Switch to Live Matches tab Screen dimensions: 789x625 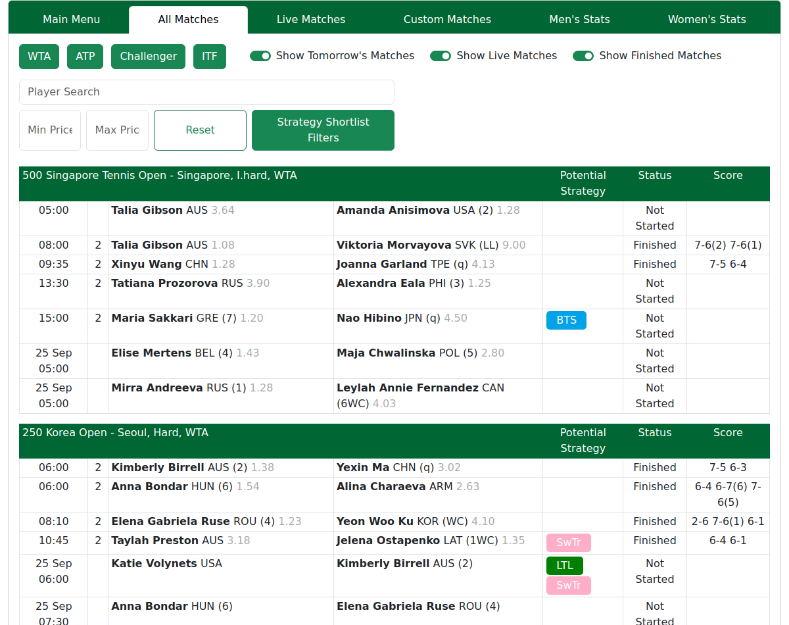311,20
